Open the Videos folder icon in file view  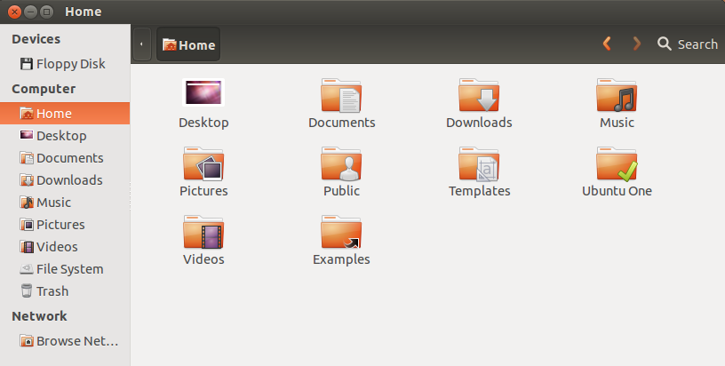[x=203, y=232]
